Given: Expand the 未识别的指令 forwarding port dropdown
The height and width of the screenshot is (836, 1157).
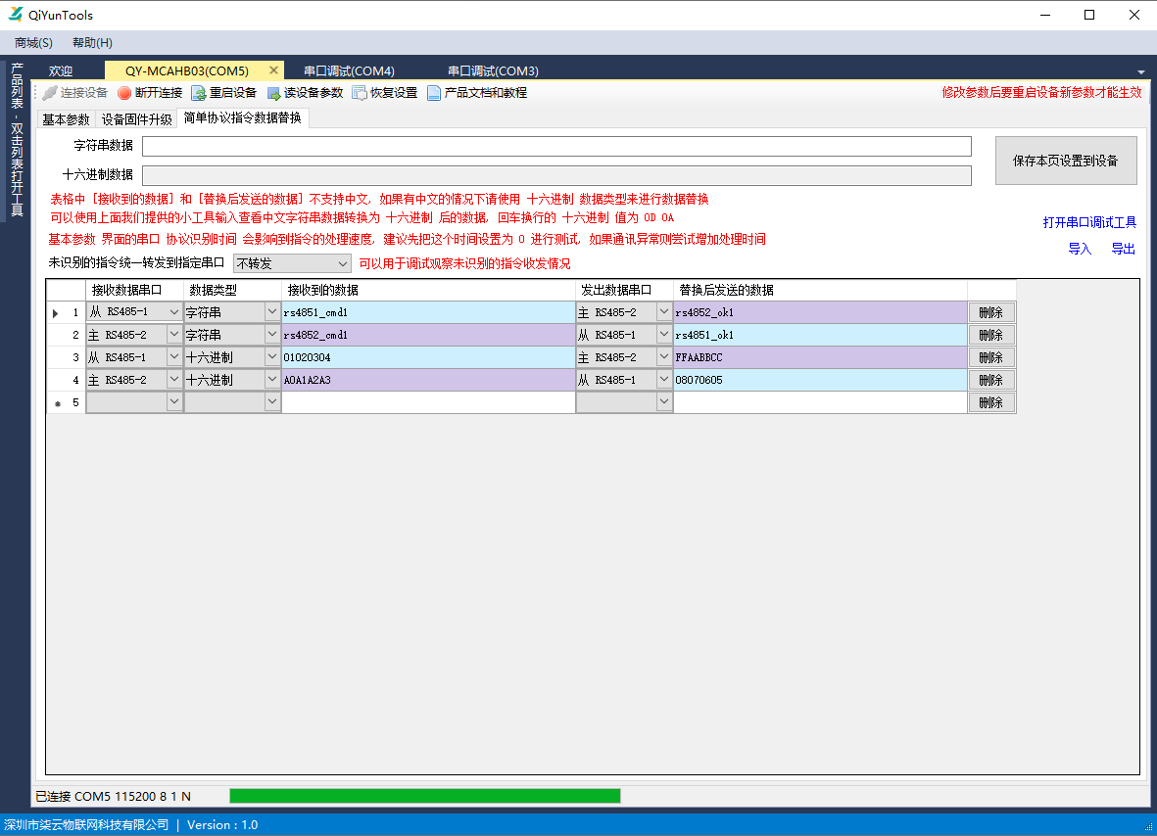Looking at the screenshot, I should click(x=342, y=263).
